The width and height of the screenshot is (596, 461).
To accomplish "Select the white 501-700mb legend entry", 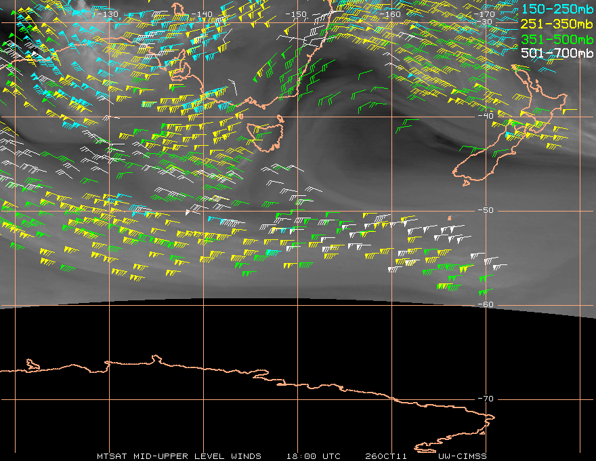I will pos(557,53).
